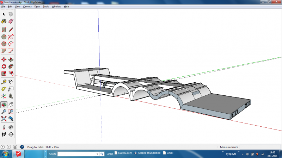Return to Previous view tool
Image resolution: width=282 pixels, height=158 pixels.
point(11,119)
